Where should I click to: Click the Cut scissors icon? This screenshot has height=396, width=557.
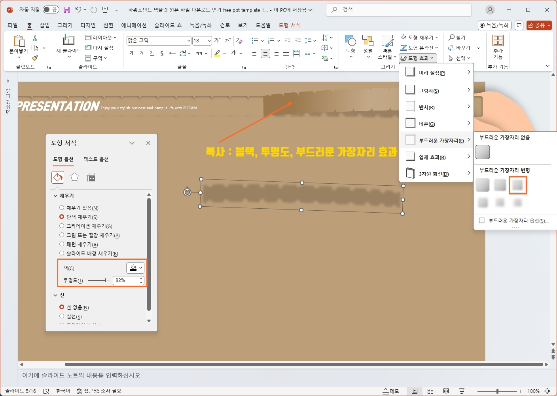coord(35,38)
